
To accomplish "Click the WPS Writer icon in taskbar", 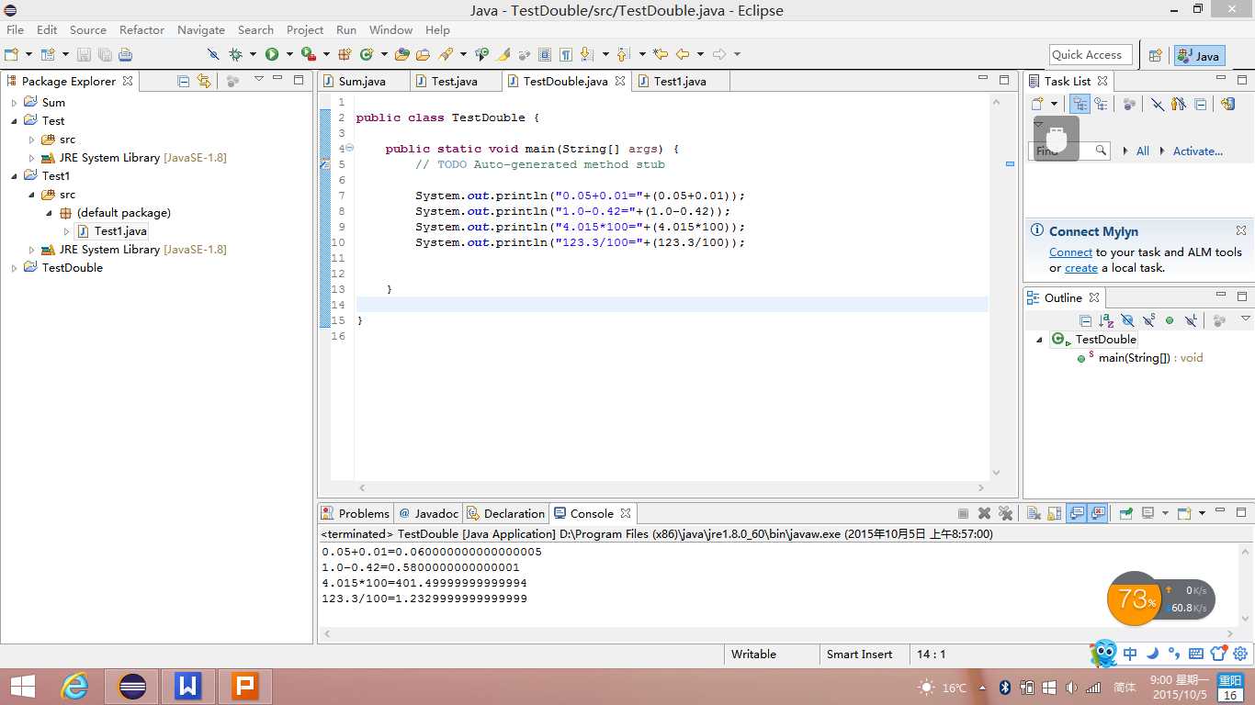I will coord(188,686).
